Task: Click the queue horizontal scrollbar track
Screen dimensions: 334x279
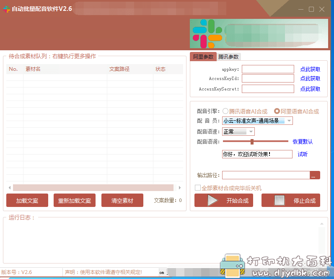Action: 93,188
